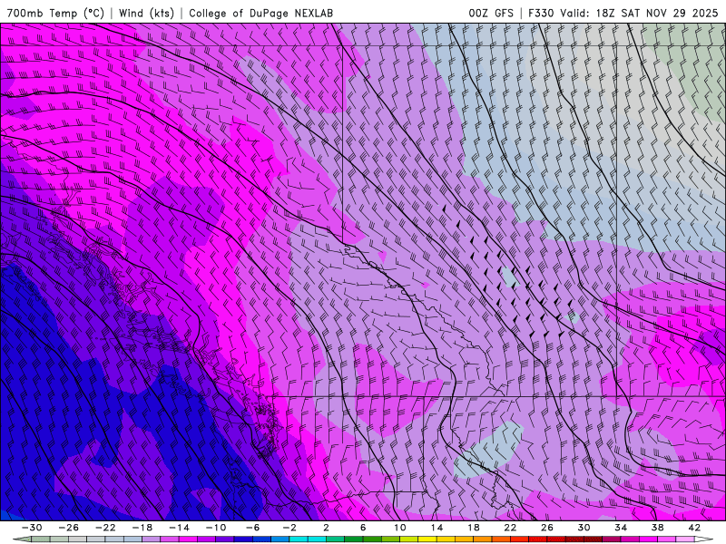
Task: Click the -18 colorbar label
Action: coord(142,528)
